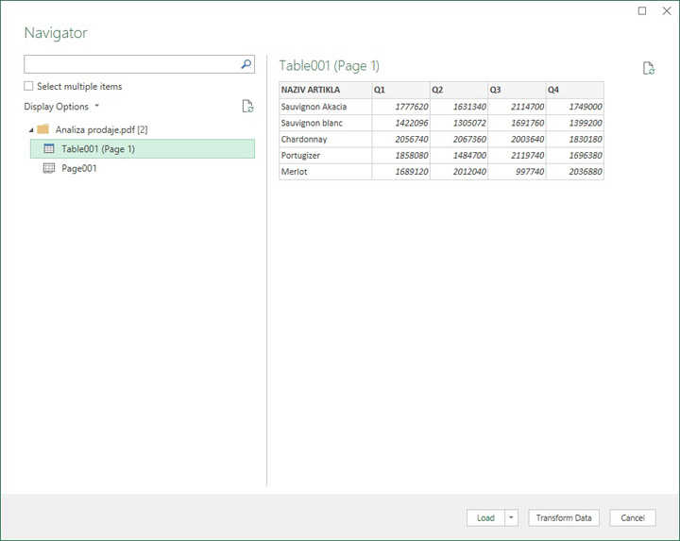Click the value 1305072 in Q2
Screen dimensions: 680x541
click(x=459, y=123)
